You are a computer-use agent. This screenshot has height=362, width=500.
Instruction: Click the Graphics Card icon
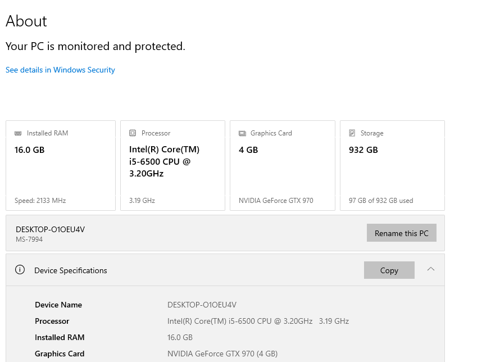(x=242, y=133)
